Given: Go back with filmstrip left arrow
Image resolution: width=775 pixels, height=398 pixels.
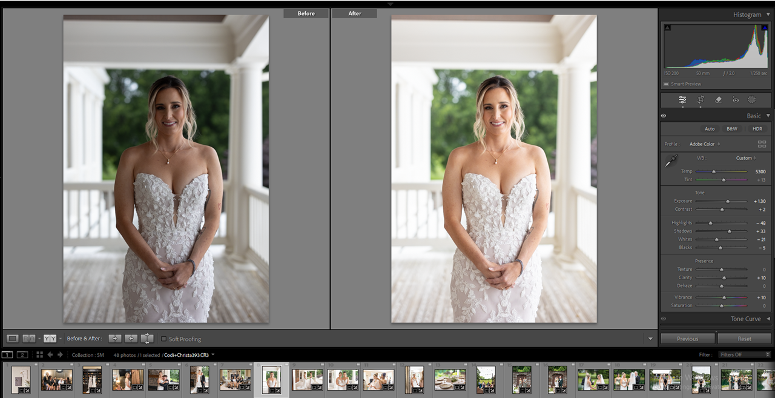Looking at the screenshot, I should pos(50,354).
